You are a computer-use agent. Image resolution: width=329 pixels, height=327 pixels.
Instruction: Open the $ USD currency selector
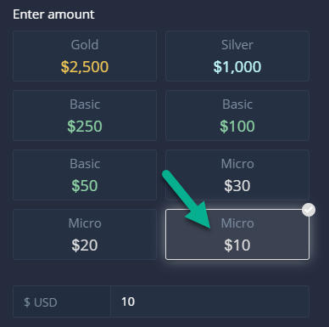click(62, 302)
